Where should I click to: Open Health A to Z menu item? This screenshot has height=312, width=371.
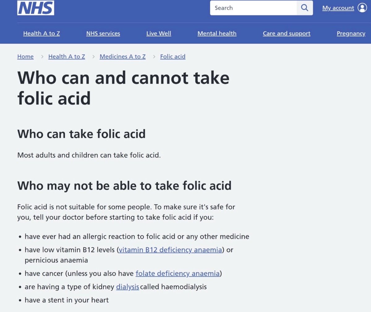tap(41, 33)
